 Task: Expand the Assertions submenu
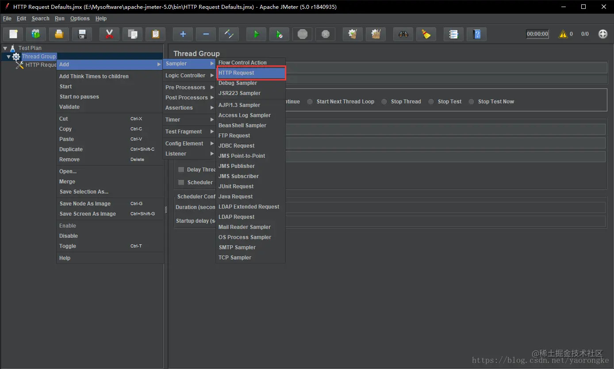coord(189,108)
